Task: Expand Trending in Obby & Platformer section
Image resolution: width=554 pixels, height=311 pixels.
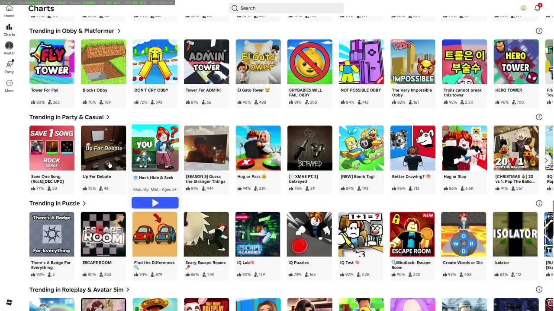Action: tap(75, 31)
